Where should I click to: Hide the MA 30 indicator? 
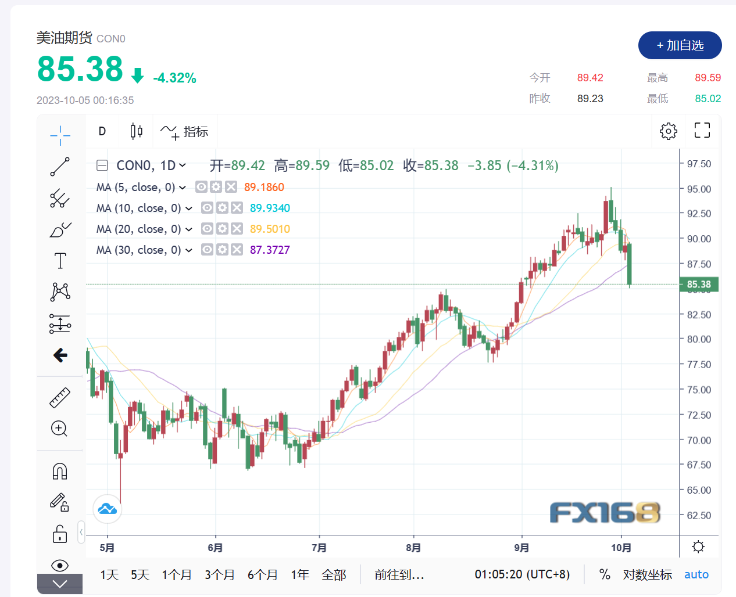click(x=207, y=250)
